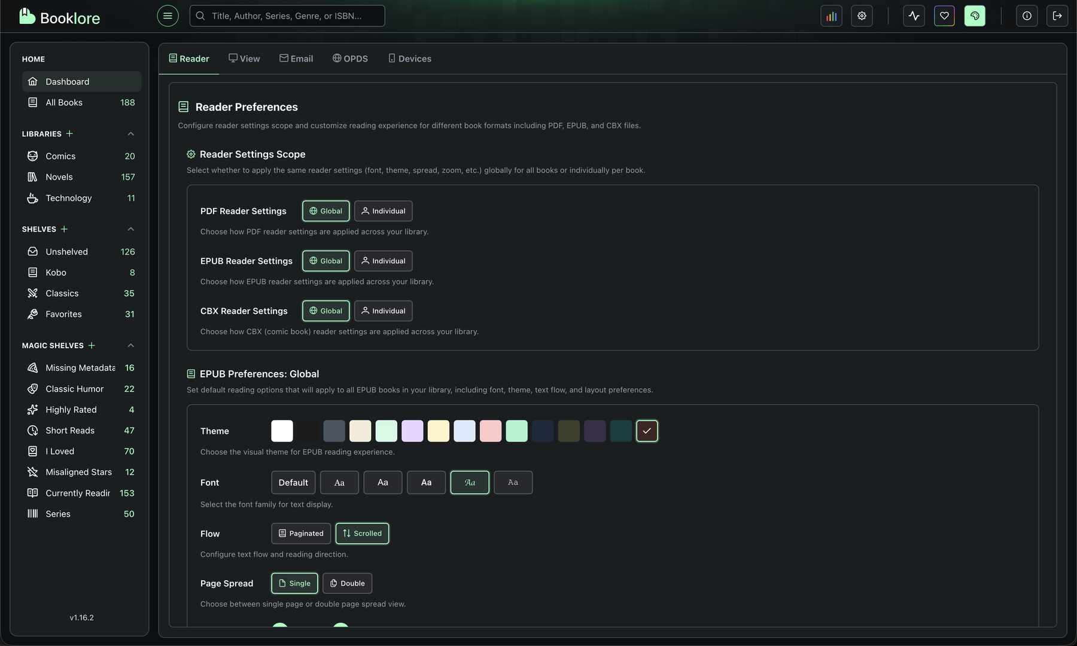
Task: Click the info icon near the top right
Action: coord(1027,16)
